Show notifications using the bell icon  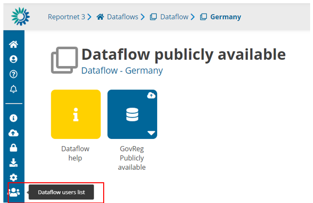tap(14, 89)
